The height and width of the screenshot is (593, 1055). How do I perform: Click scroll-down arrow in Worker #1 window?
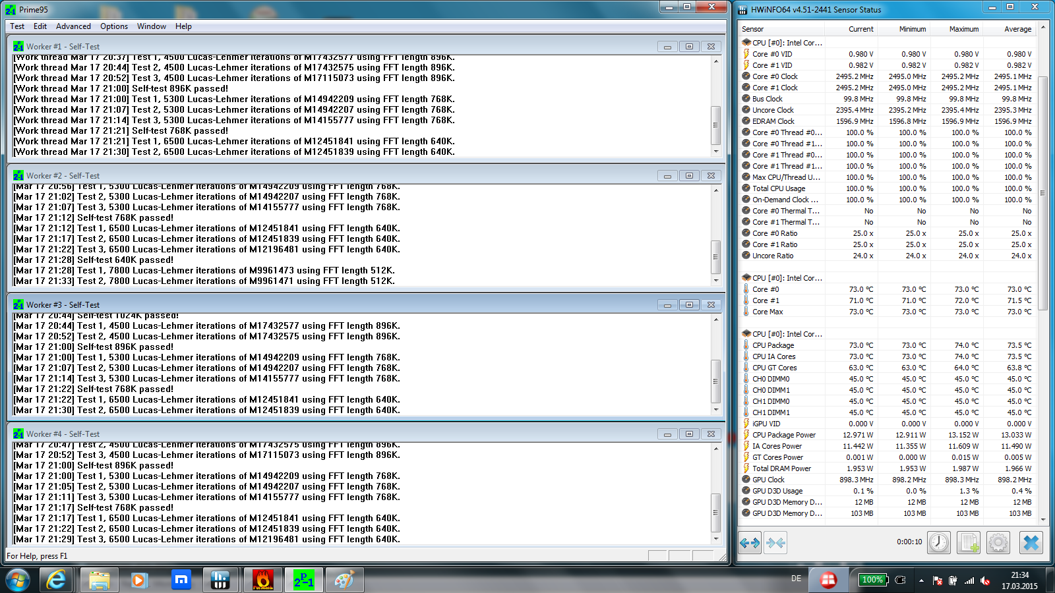coord(716,152)
